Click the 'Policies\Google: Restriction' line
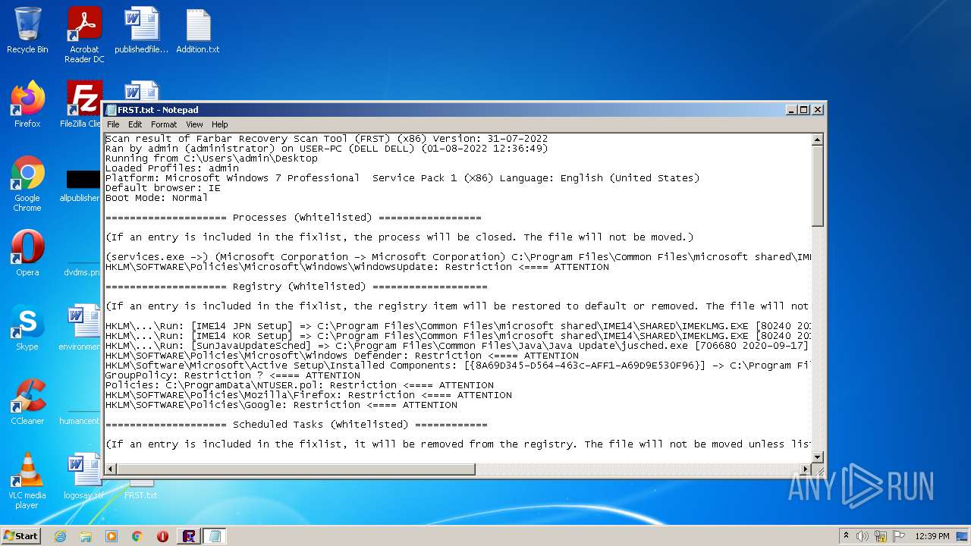Viewport: 971px width, 546px height. pos(281,405)
